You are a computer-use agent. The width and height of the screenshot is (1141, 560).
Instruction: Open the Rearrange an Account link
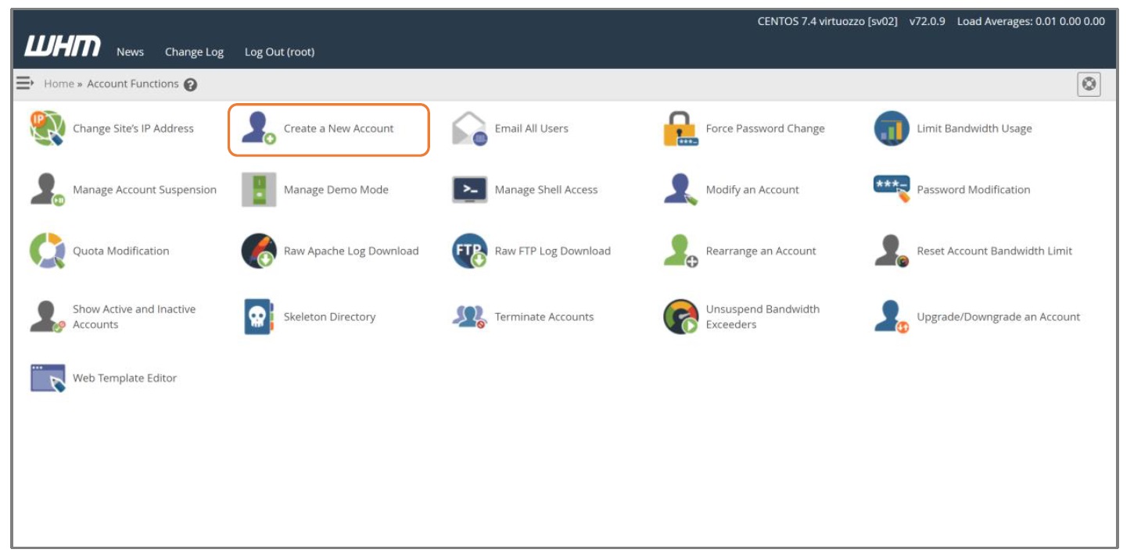click(761, 251)
